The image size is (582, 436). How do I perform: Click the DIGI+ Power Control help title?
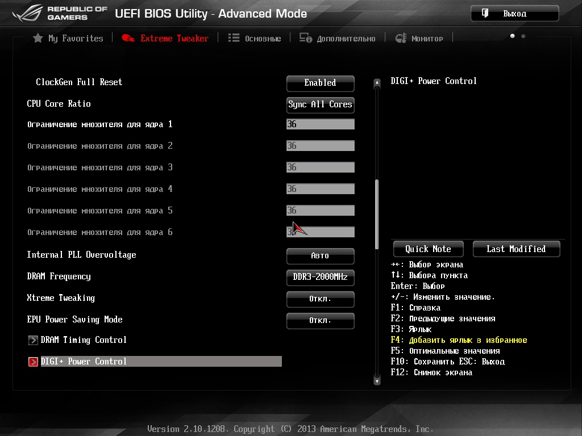434,81
